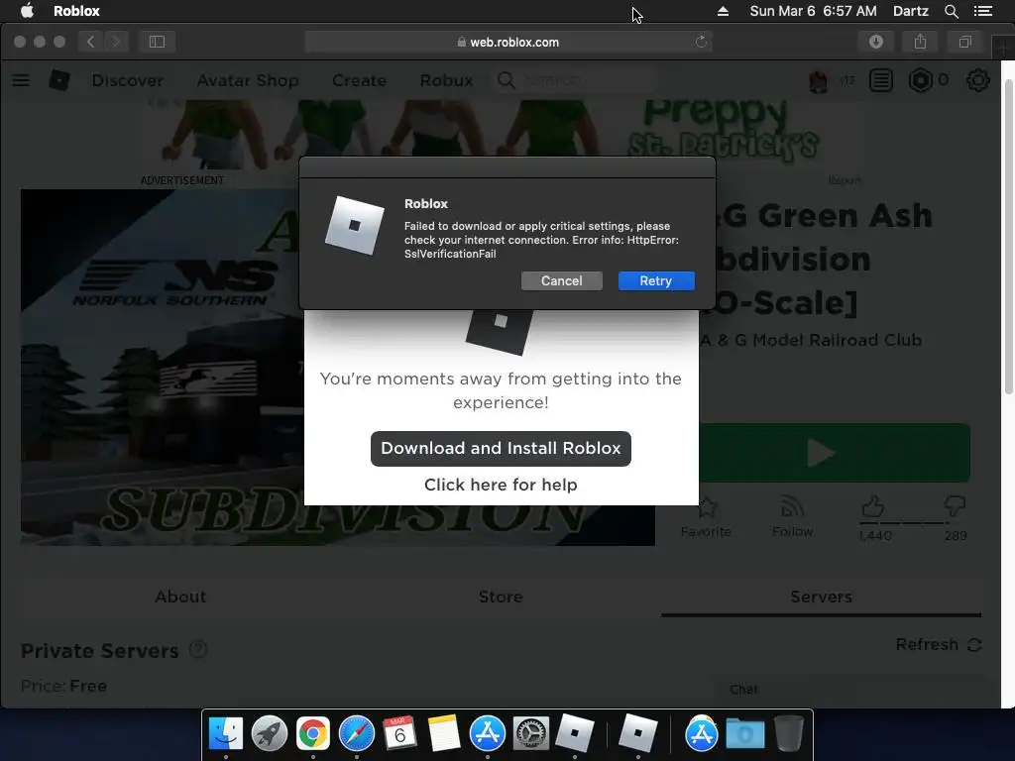Viewport: 1015px width, 761px height.
Task: Open the blue folder in the dock
Action: tap(745, 734)
